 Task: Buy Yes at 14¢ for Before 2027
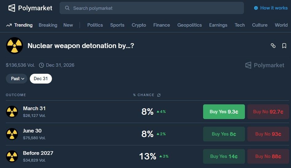click(x=224, y=156)
